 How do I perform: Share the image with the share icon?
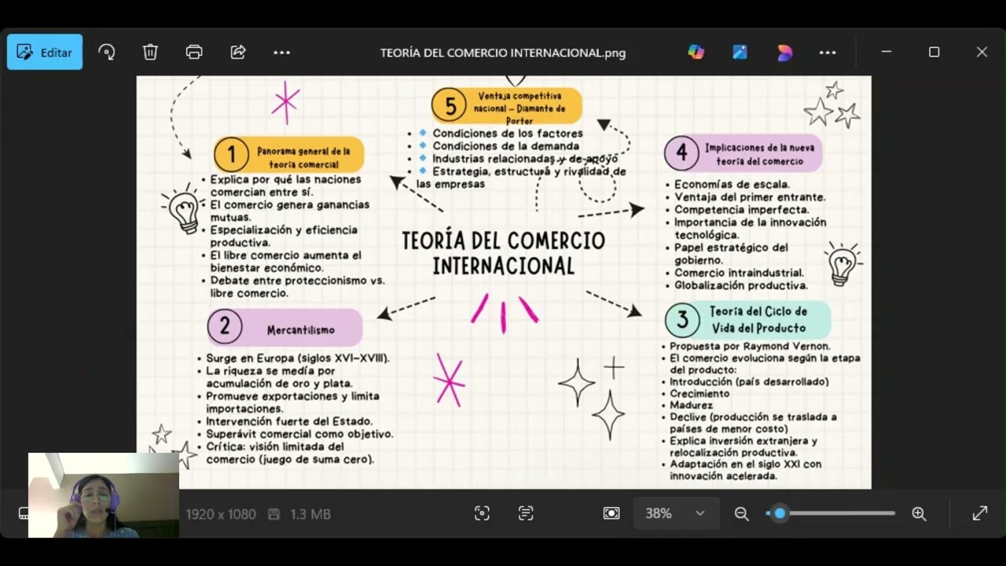238,52
